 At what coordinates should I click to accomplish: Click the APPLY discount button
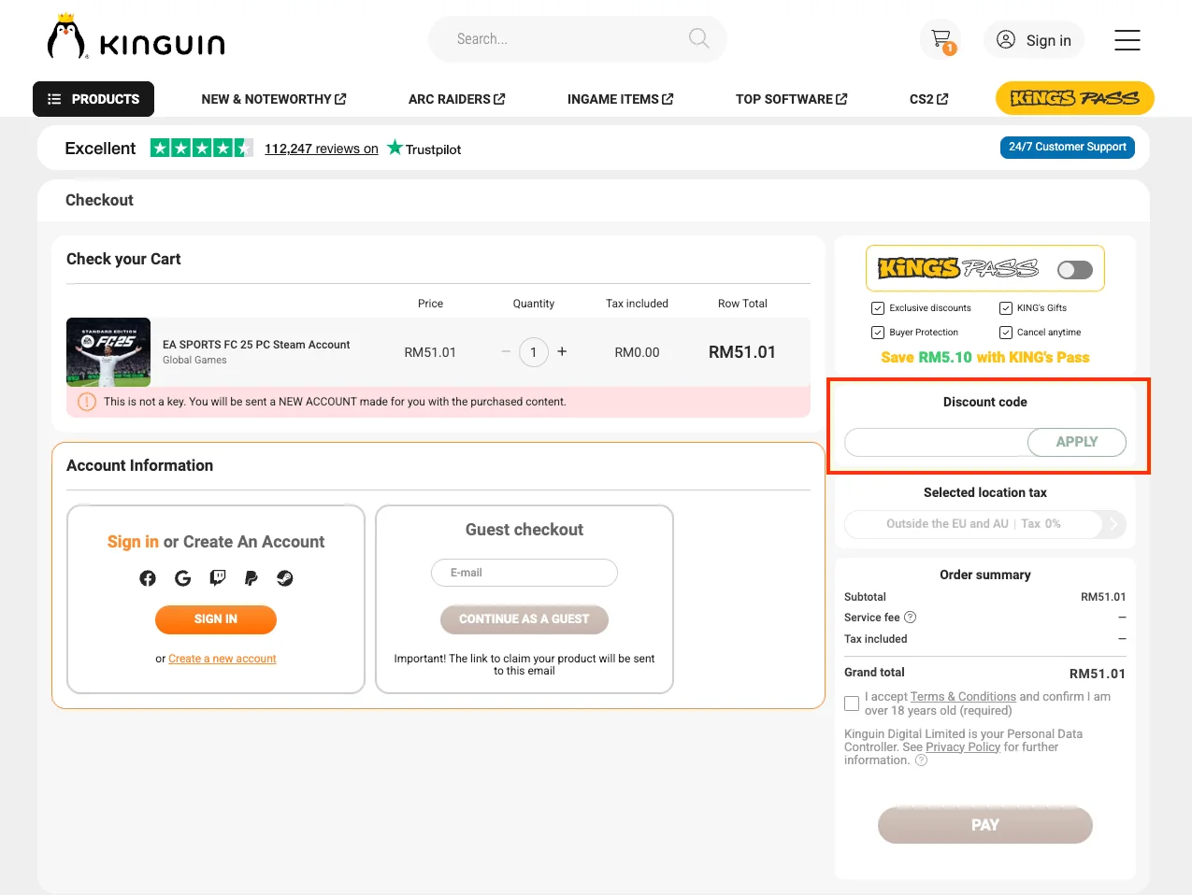click(1077, 442)
